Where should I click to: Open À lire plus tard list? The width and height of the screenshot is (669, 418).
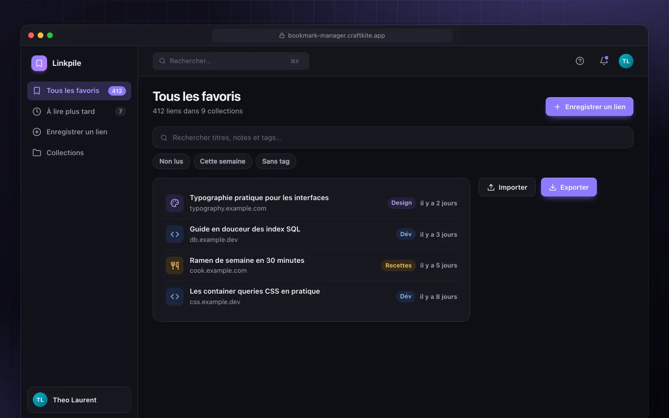click(x=79, y=111)
